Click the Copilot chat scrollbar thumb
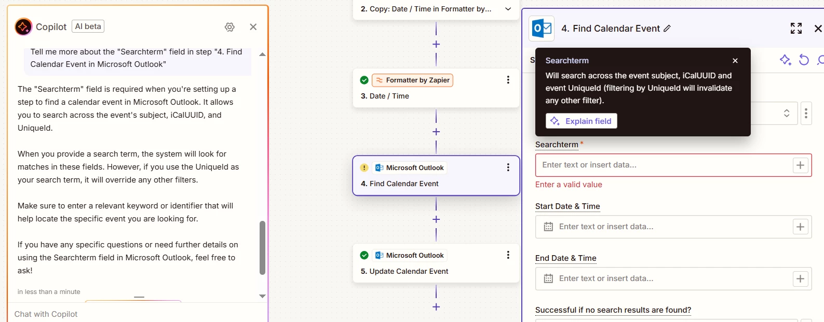Image resolution: width=824 pixels, height=322 pixels. tap(262, 248)
